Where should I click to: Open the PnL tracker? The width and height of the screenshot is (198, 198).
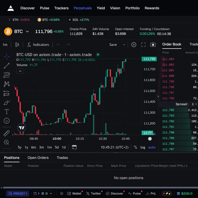(151, 193)
